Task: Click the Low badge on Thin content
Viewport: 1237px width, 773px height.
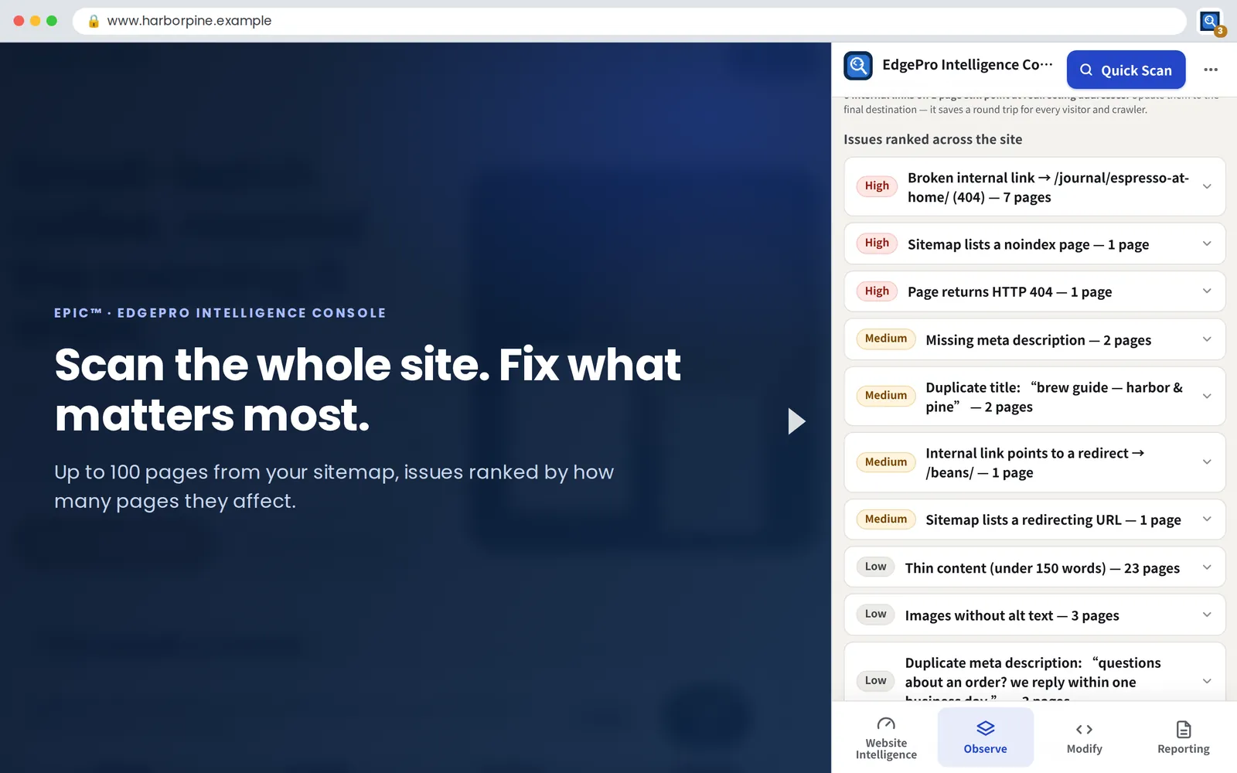Action: [875, 567]
